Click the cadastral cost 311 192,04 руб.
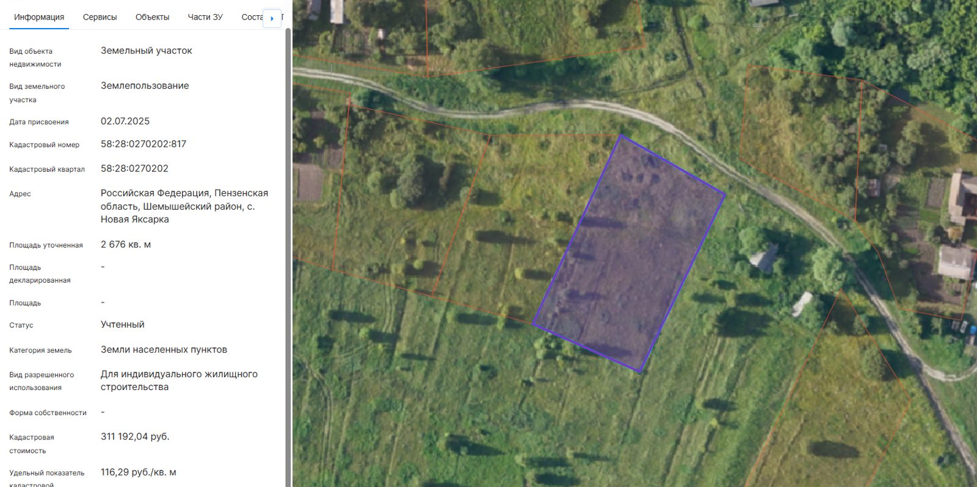 coord(135,436)
